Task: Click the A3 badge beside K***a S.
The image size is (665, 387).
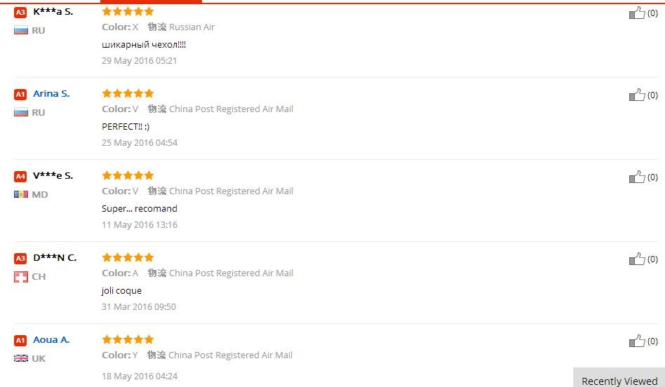Action: 20,12
